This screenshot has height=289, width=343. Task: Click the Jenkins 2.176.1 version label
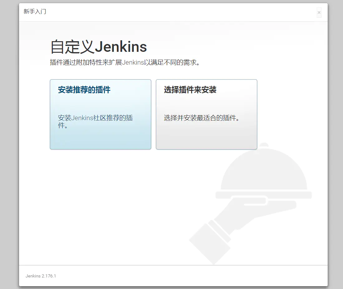(41, 276)
